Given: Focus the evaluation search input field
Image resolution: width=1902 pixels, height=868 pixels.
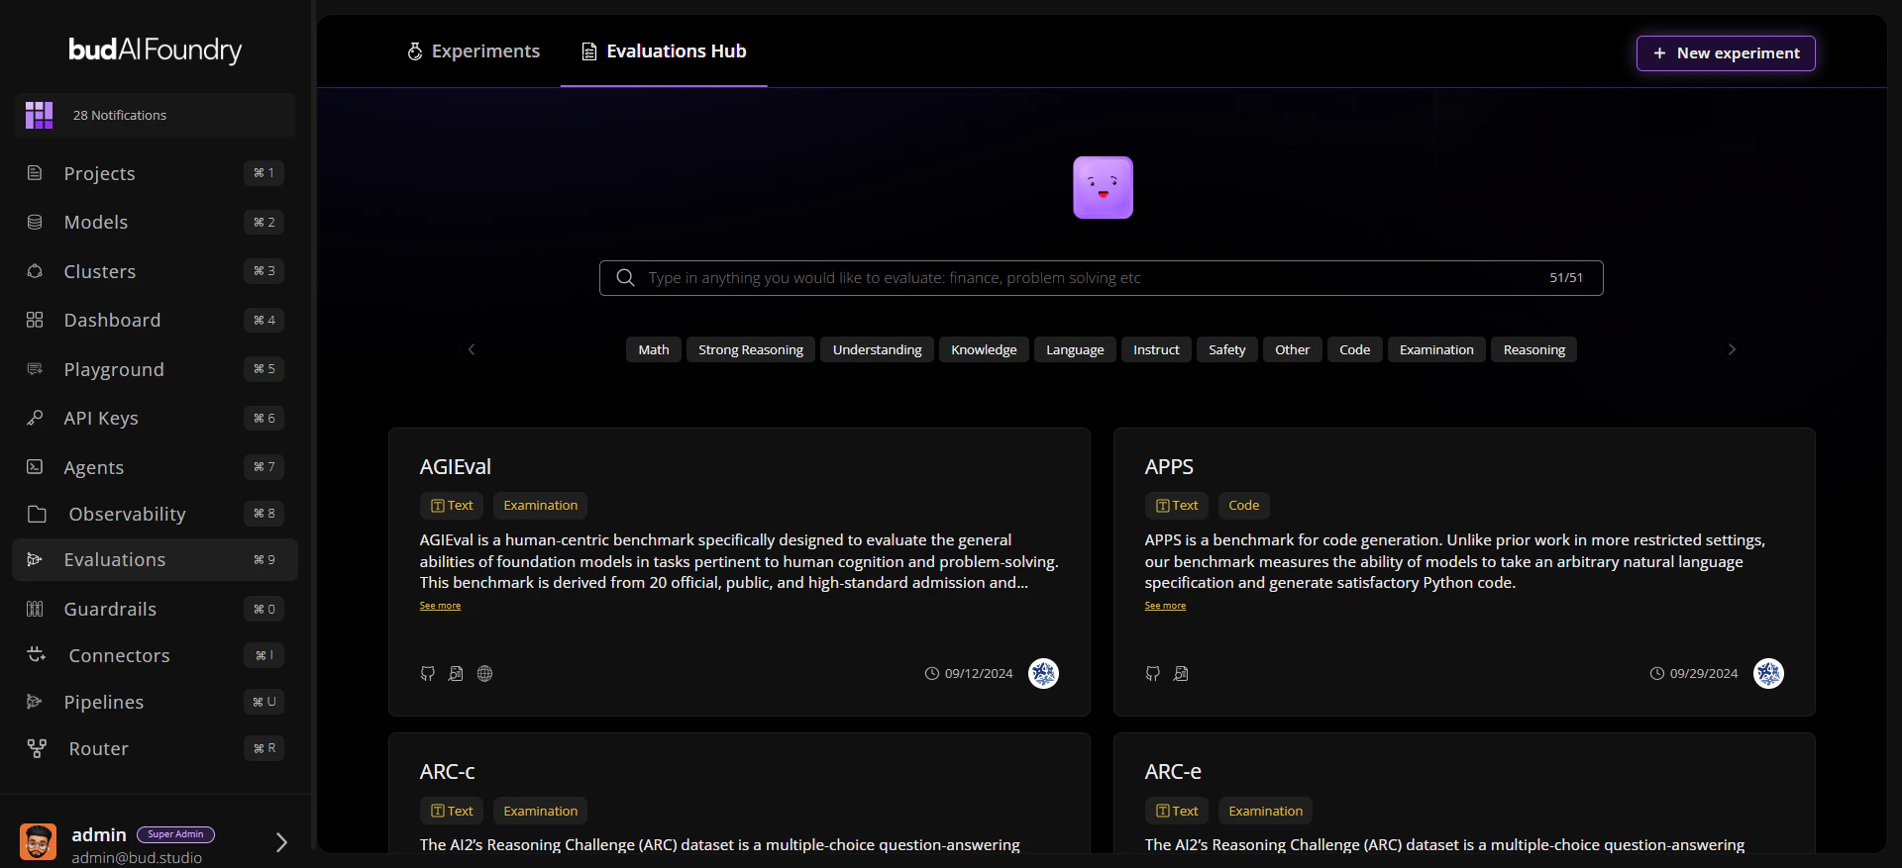Looking at the screenshot, I should [x=1102, y=278].
